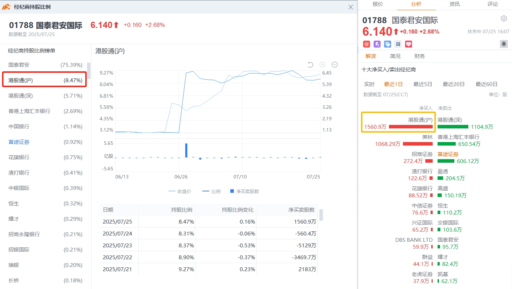Toggle the 比例 legend series
512x289 pixels.
[211, 191]
